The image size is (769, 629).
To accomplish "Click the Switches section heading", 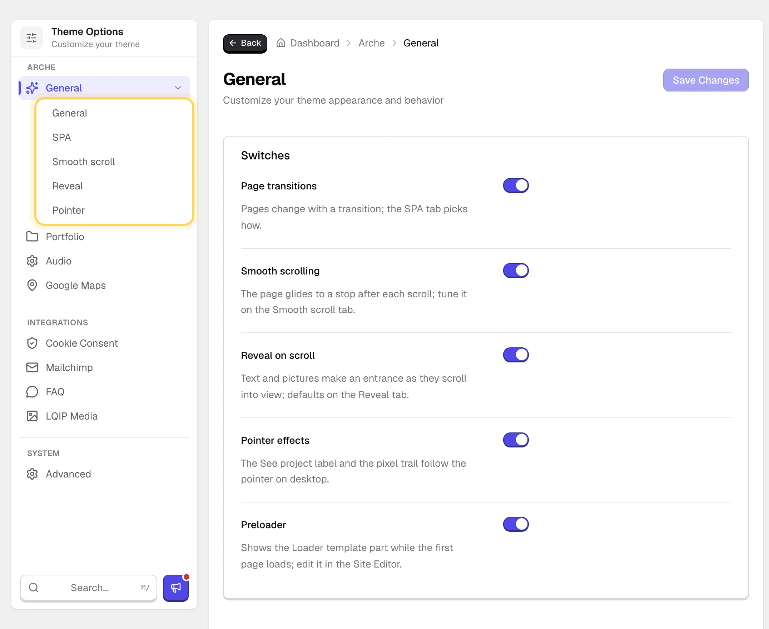I will [x=265, y=155].
